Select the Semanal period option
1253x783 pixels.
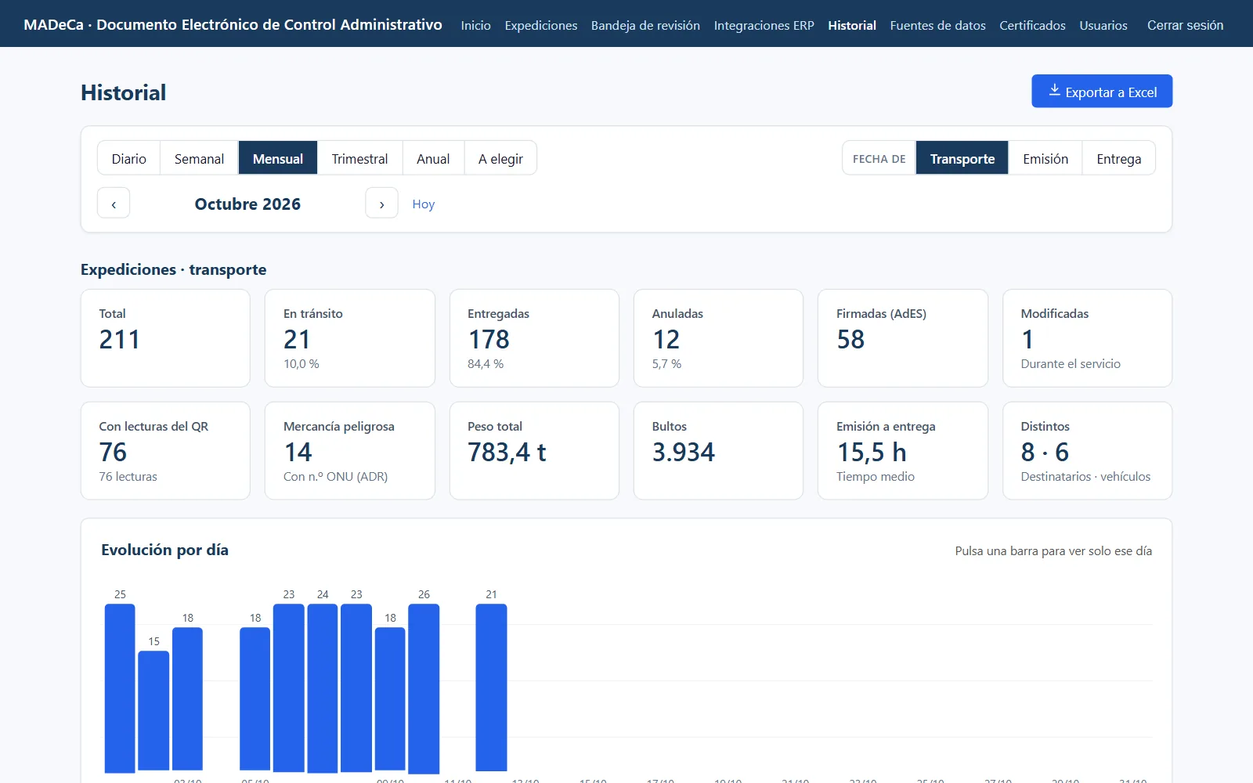click(x=199, y=158)
